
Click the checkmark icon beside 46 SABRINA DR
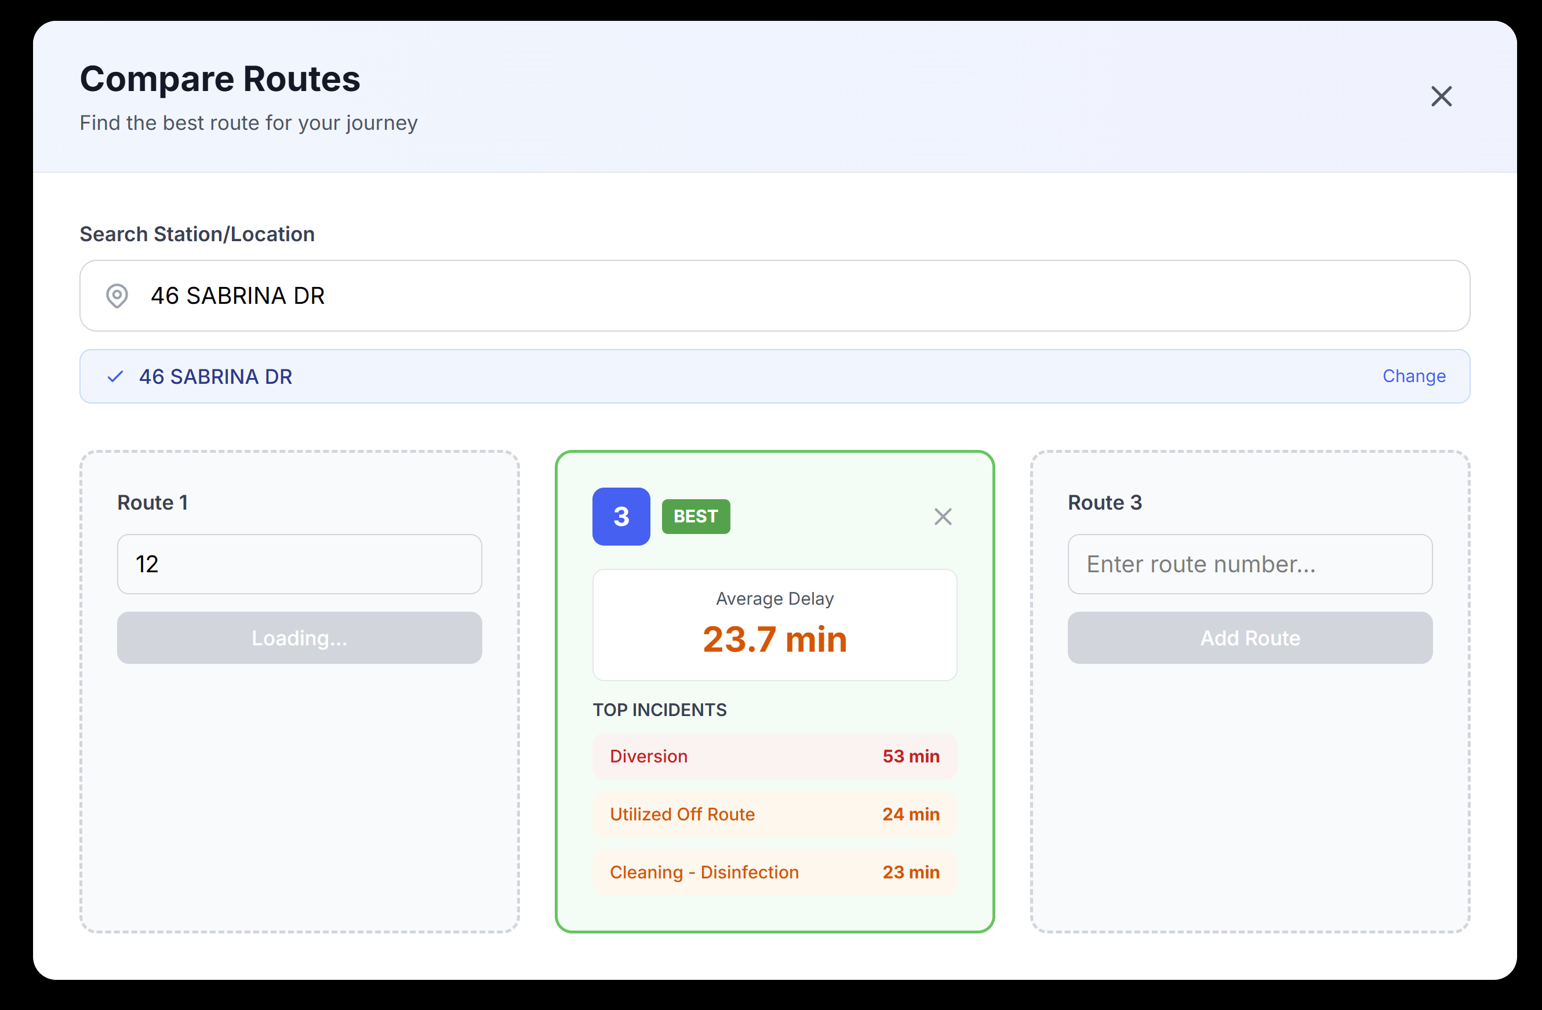[x=115, y=376]
